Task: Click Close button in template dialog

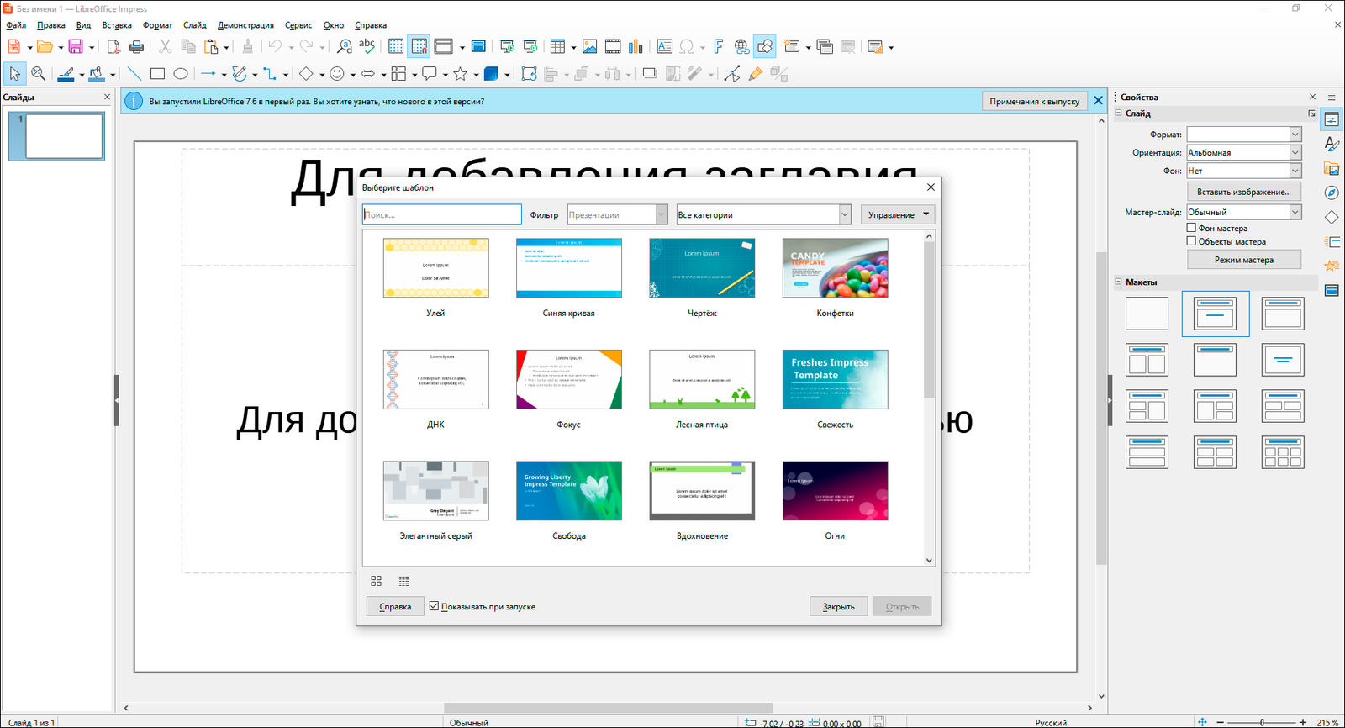Action: tap(839, 606)
